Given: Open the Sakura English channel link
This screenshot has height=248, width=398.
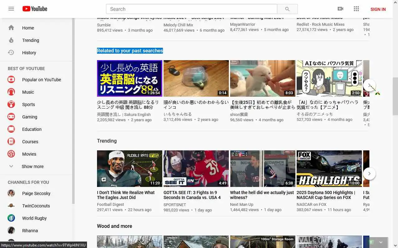Looking at the screenshot, I should click(124, 114).
